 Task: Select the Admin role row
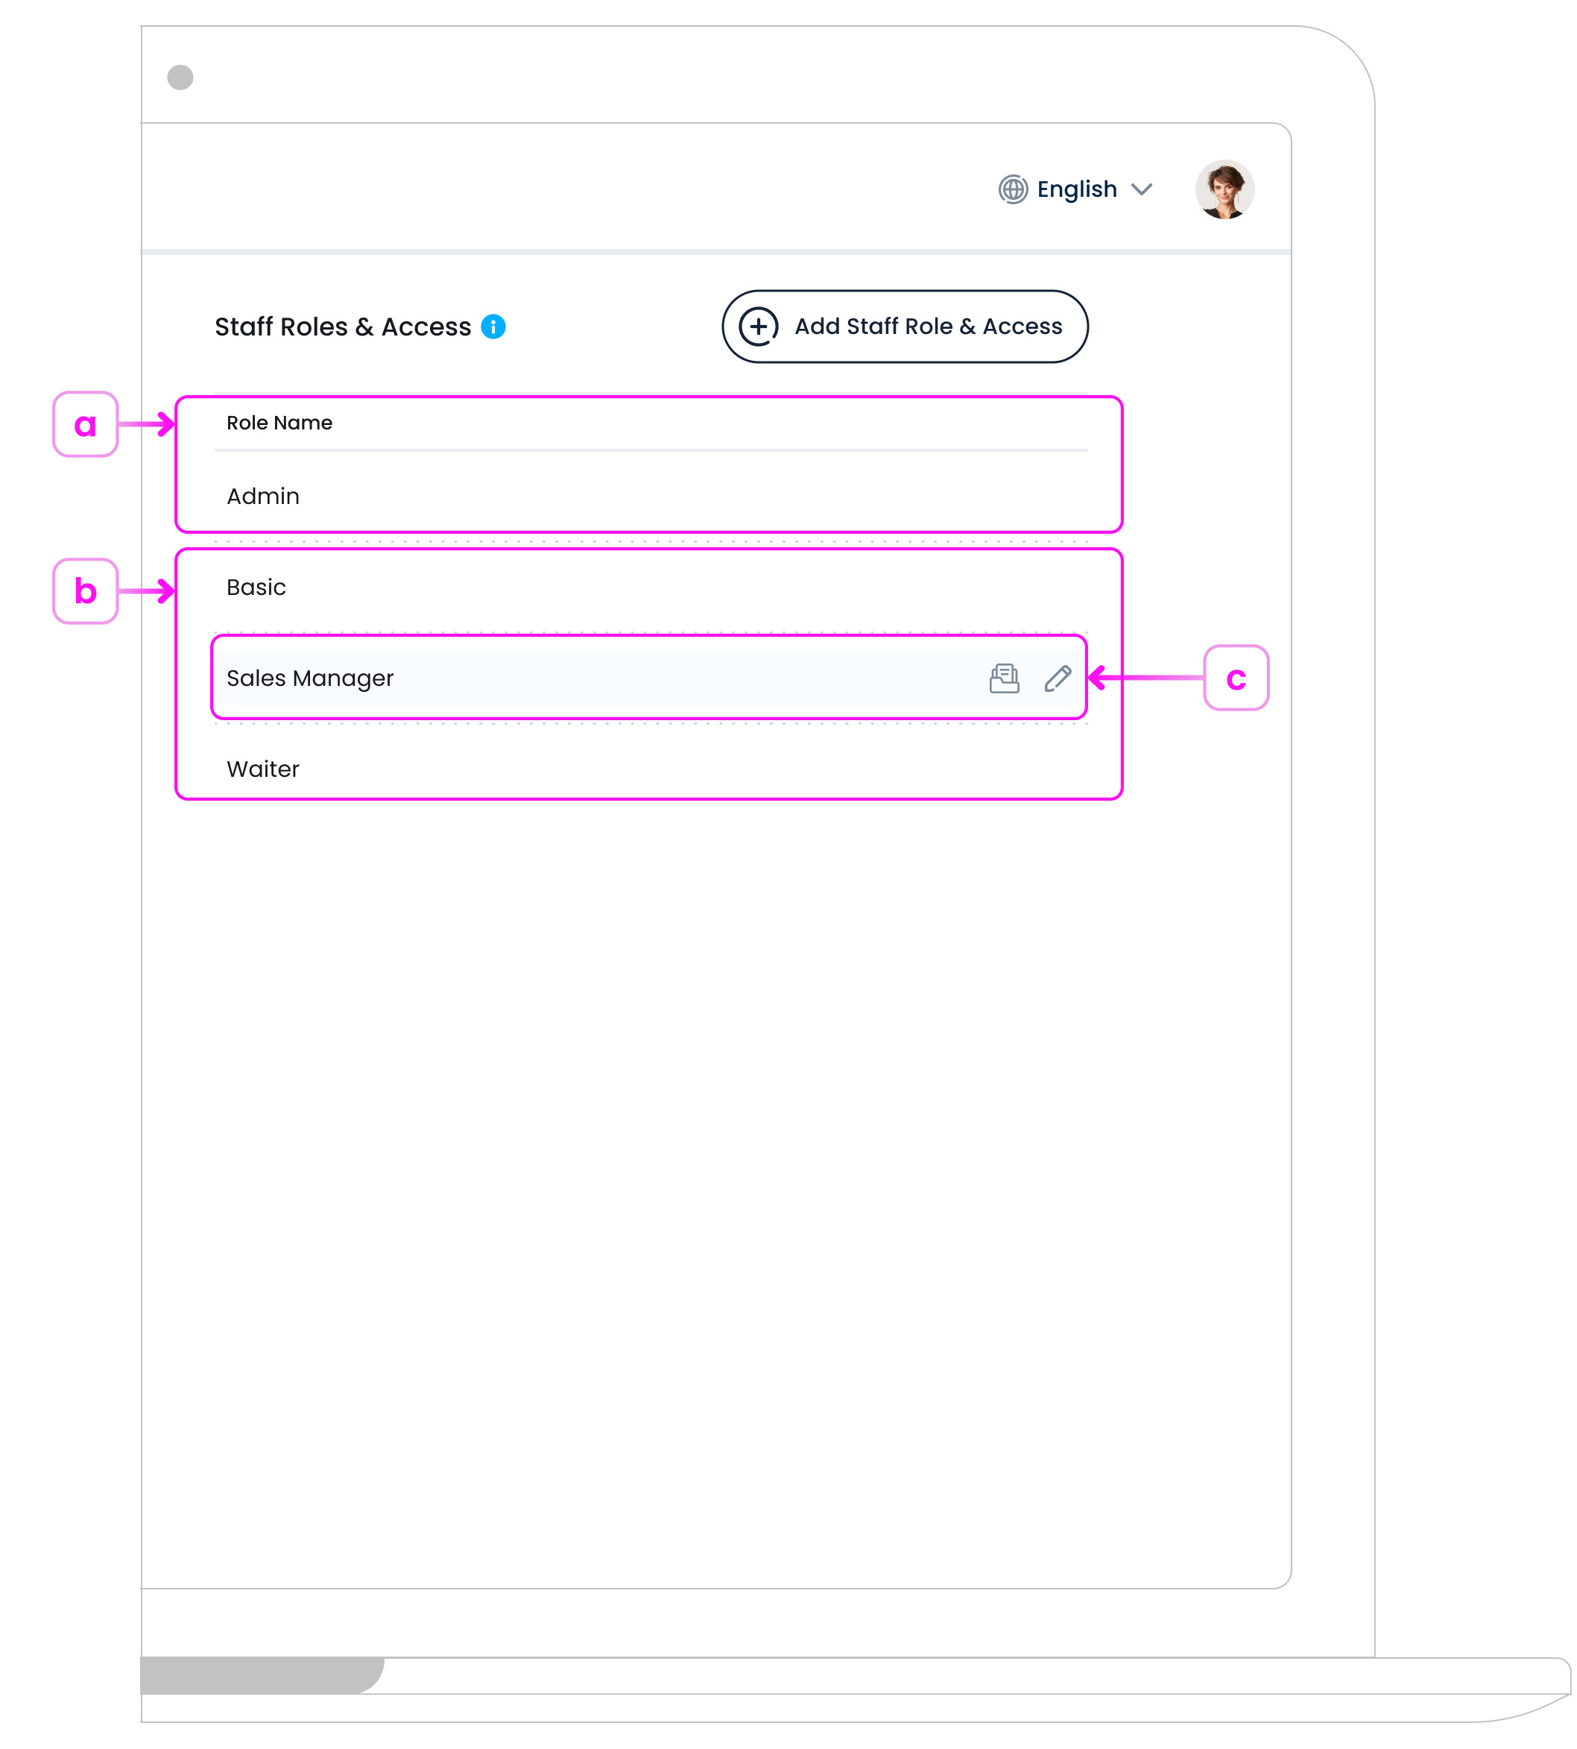pos(263,496)
